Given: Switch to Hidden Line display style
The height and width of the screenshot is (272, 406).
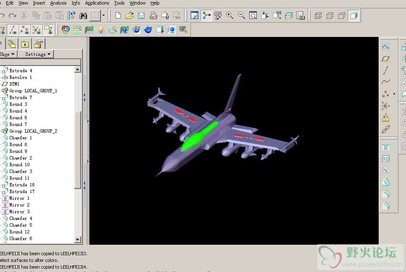Looking at the screenshot, I should 330,16.
